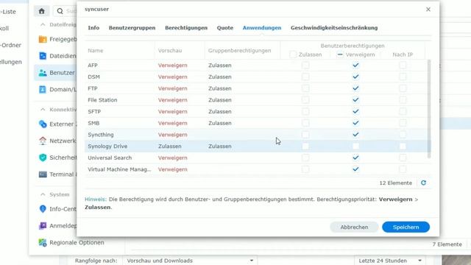Check Zulassen for AFP
471x265 pixels.
305,66
